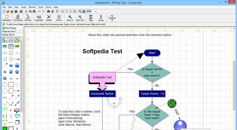Click the Orientation toolbar button
The image size is (237, 130).
[7, 18]
